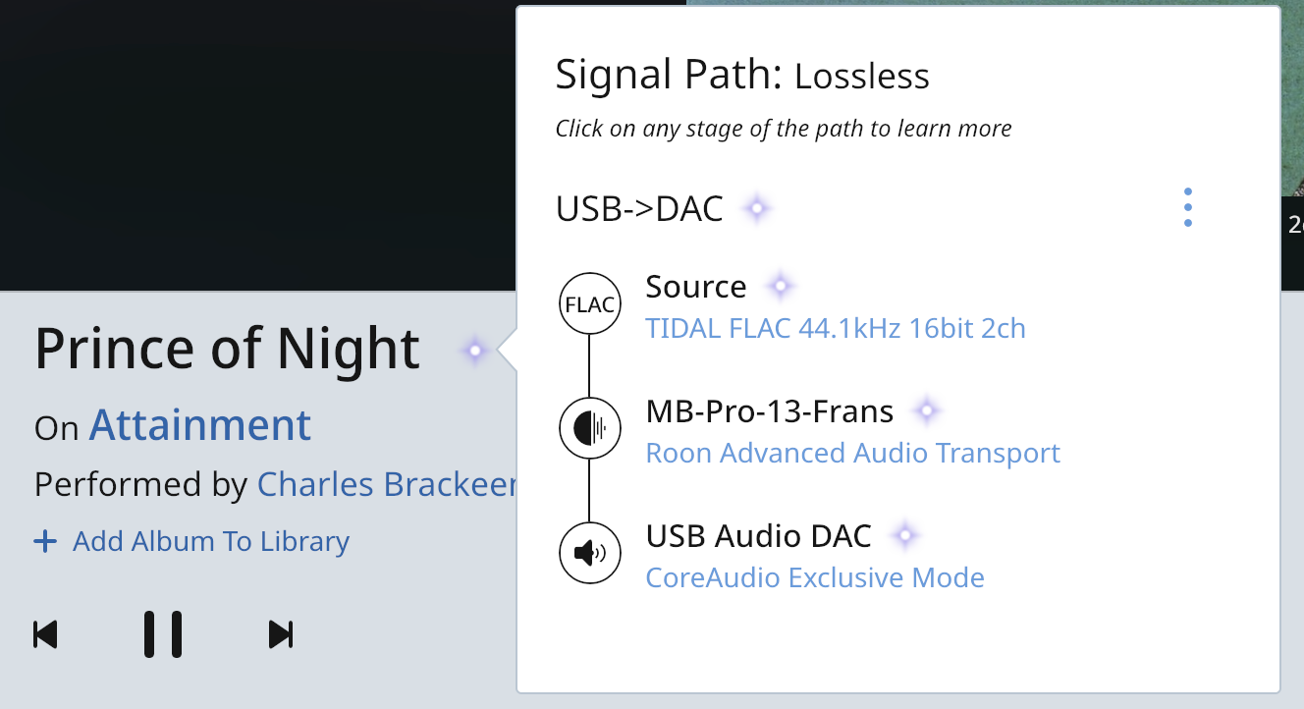Click CoreAudio Exclusive Mode link
This screenshot has width=1304, height=709.
point(814,577)
